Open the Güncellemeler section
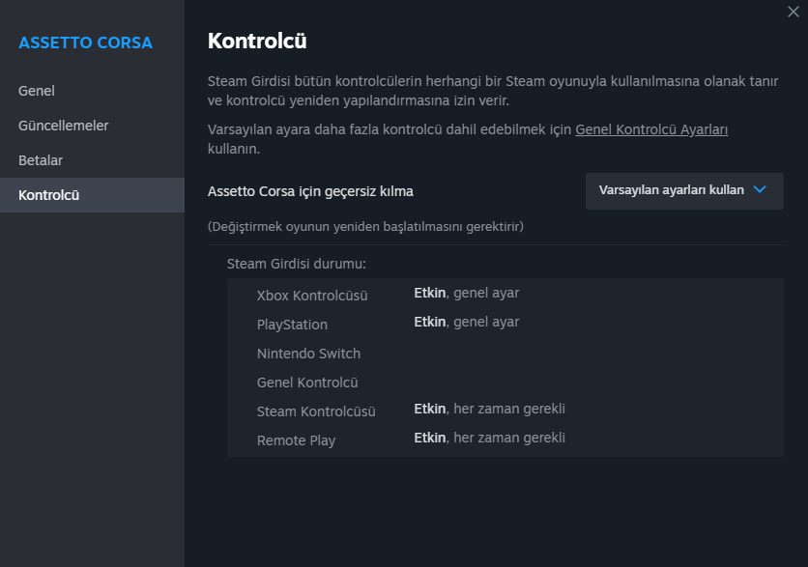The image size is (808, 567). pos(64,126)
